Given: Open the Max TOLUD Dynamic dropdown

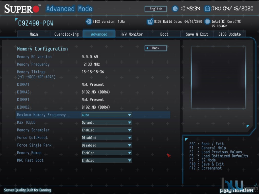Looking at the screenshot, I should tap(107, 122).
